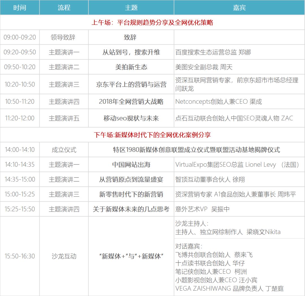This screenshot has height=296, width=305.
Task: Click the 主题 column header
Action: pyautogui.click(x=131, y=7)
